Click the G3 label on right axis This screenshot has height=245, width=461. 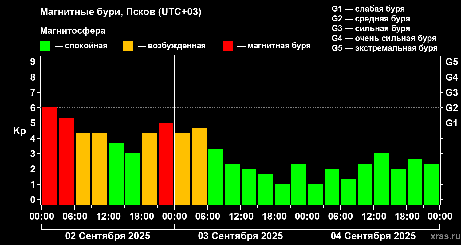click(451, 92)
